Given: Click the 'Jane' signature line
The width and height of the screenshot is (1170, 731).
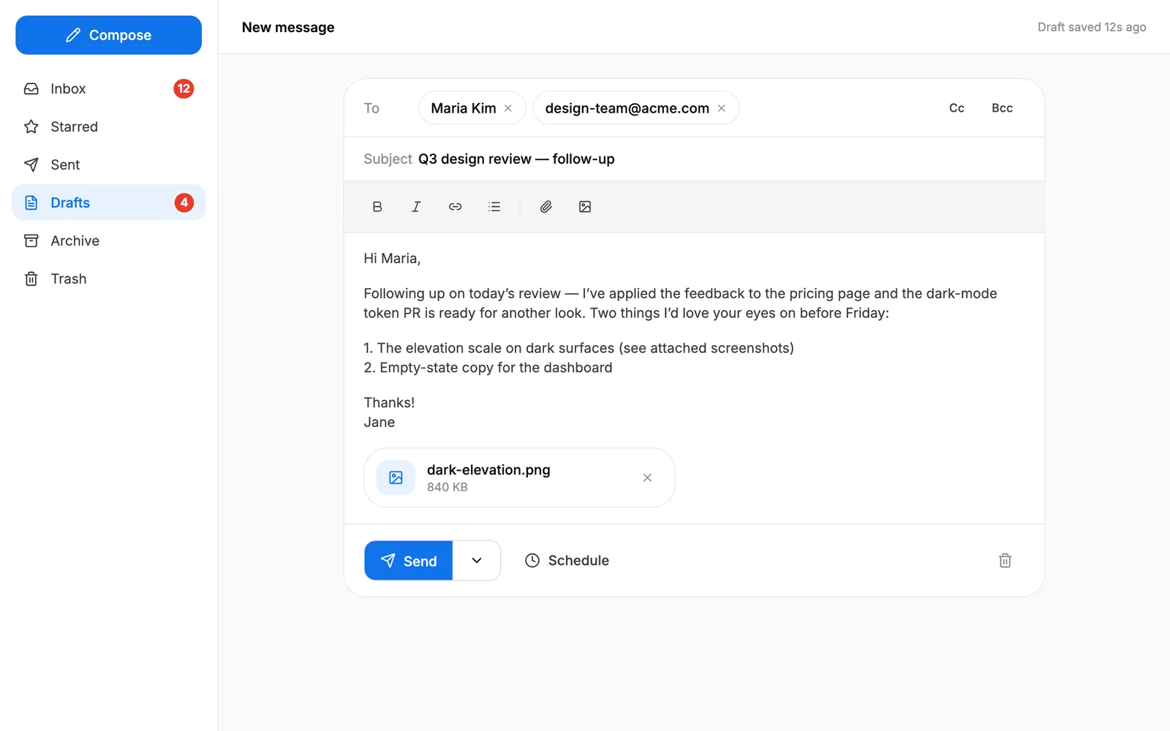Looking at the screenshot, I should [380, 422].
